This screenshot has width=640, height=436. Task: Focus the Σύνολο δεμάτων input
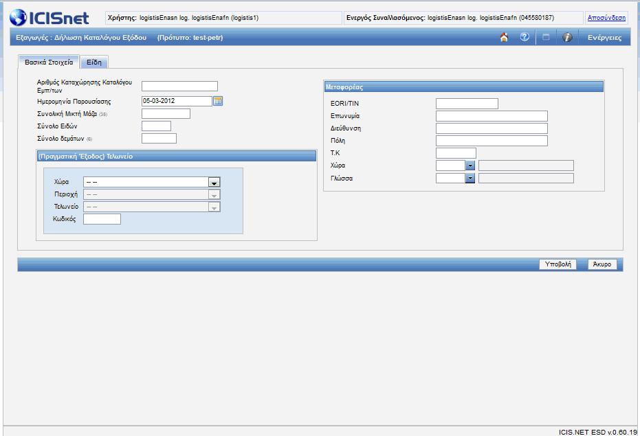coord(159,138)
